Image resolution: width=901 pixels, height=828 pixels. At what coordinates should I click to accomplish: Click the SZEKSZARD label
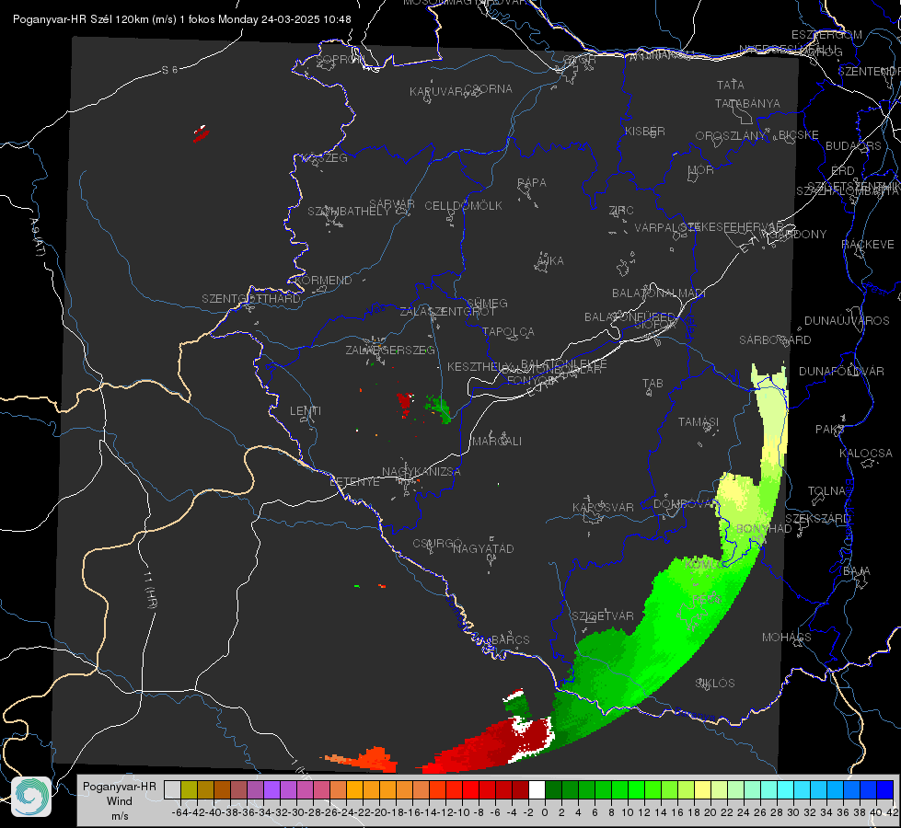point(817,519)
